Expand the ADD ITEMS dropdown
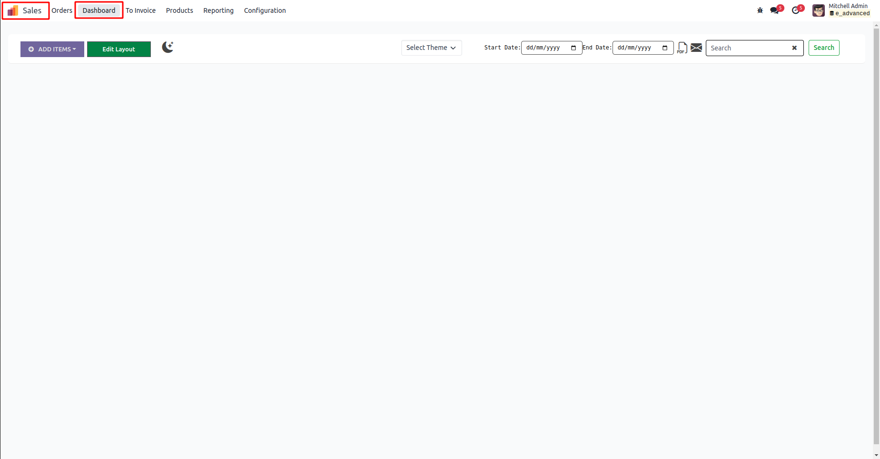 [52, 49]
